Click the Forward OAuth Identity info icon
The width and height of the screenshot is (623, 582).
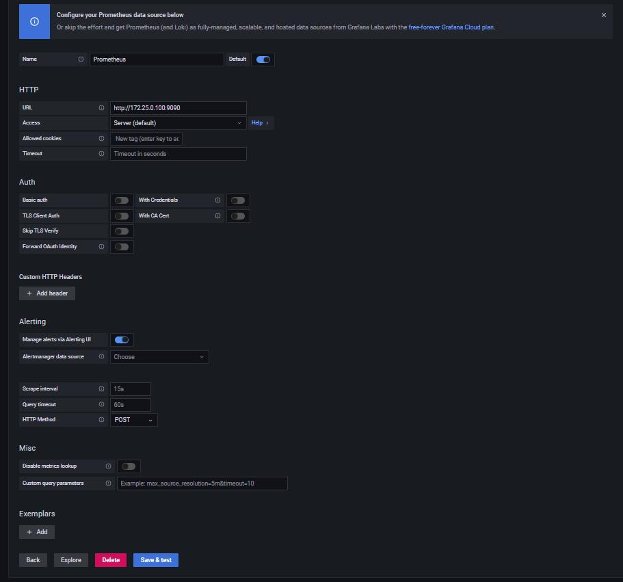[101, 246]
